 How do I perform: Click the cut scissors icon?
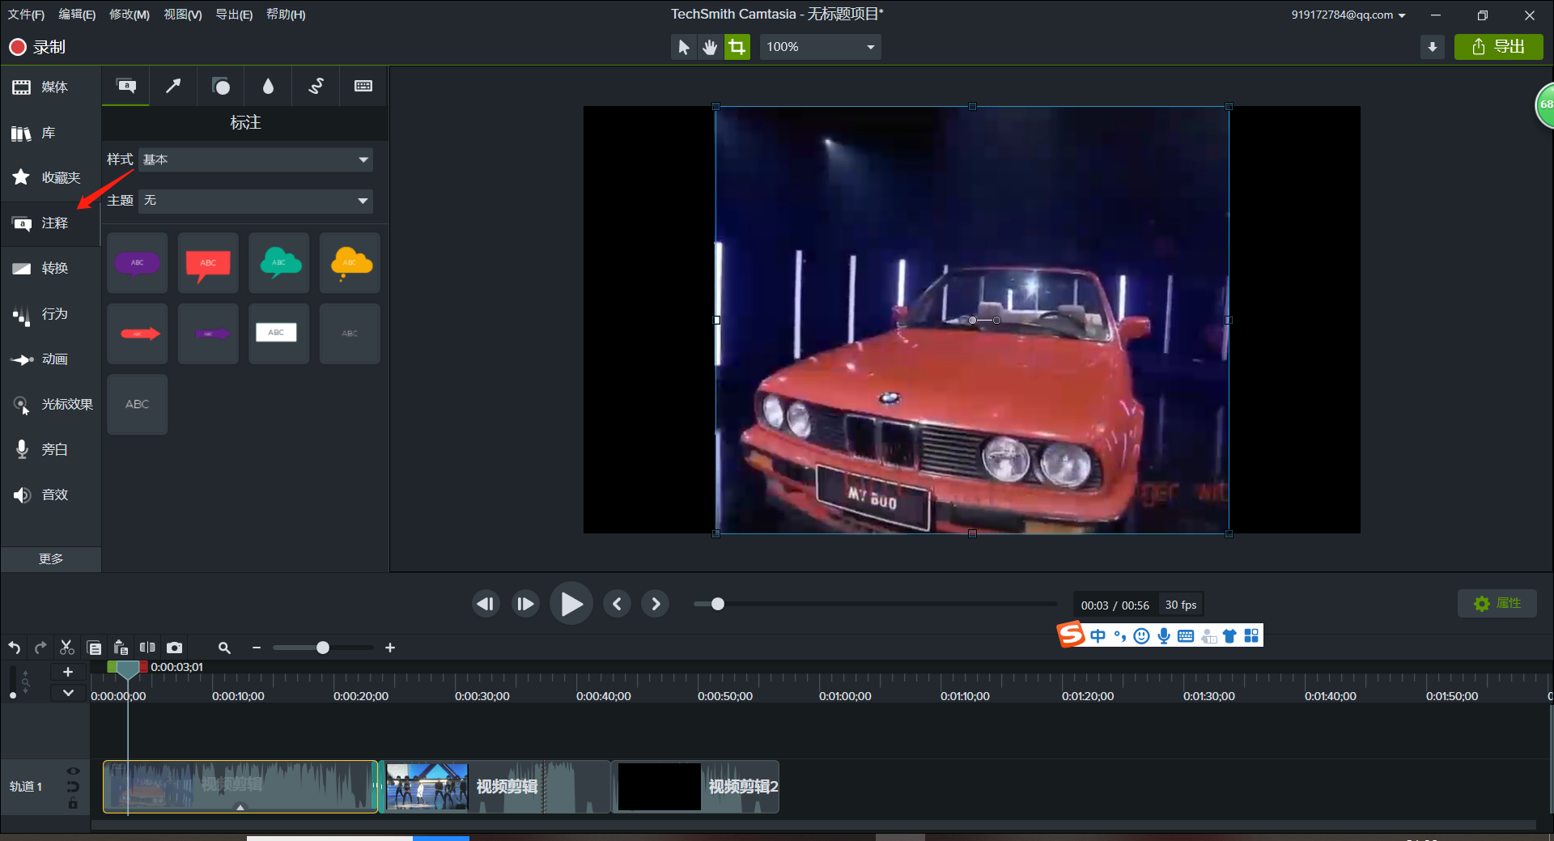[67, 648]
